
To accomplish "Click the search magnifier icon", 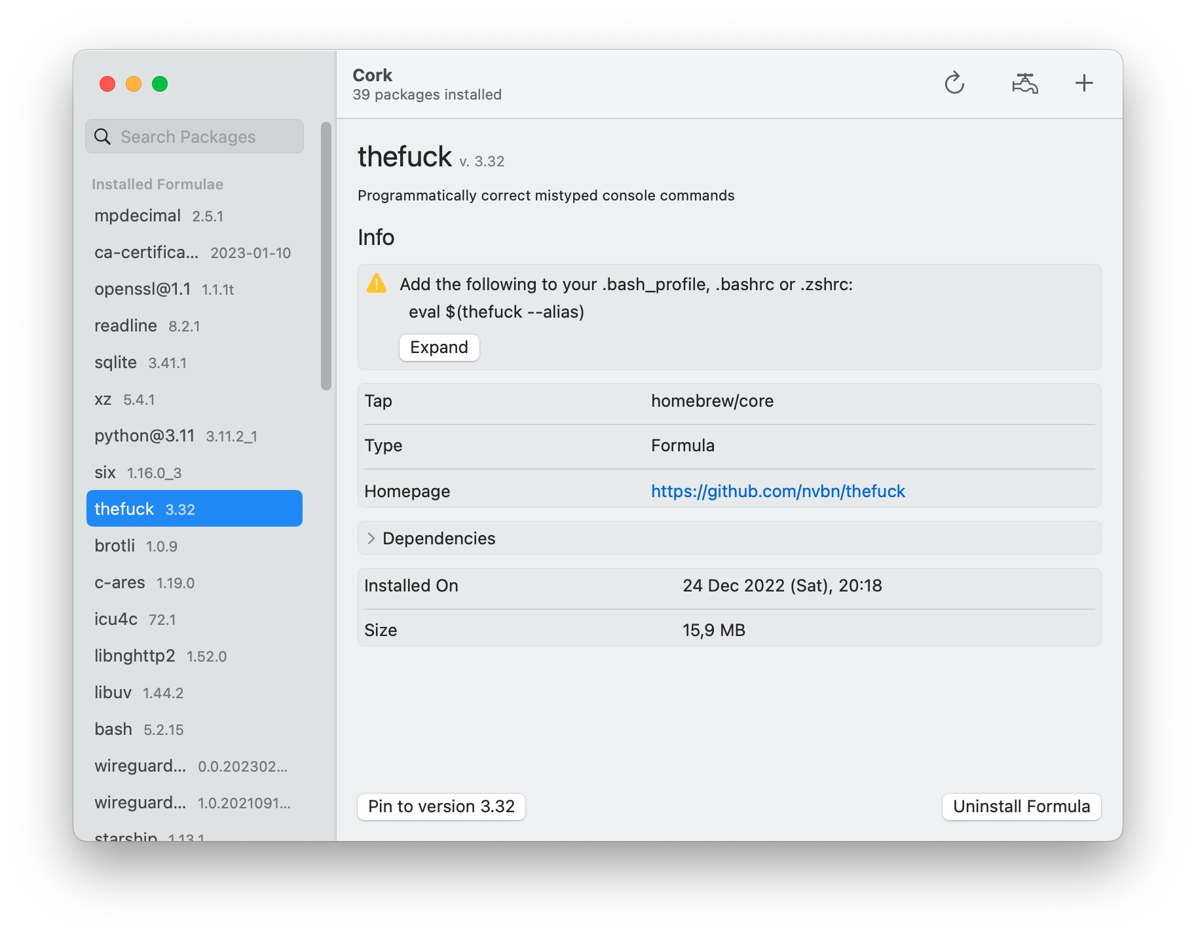I will click(x=103, y=136).
